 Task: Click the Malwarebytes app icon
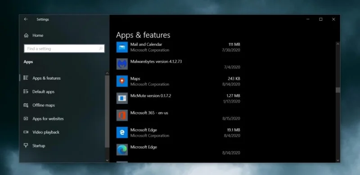(122, 64)
